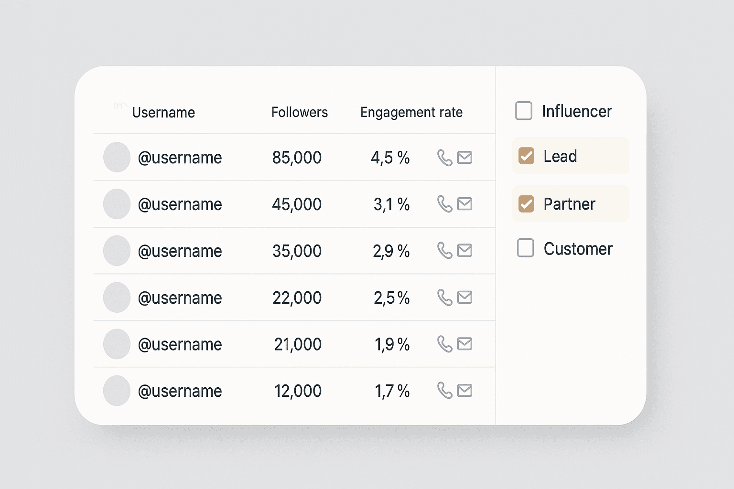Click the Influencer label text

(577, 111)
